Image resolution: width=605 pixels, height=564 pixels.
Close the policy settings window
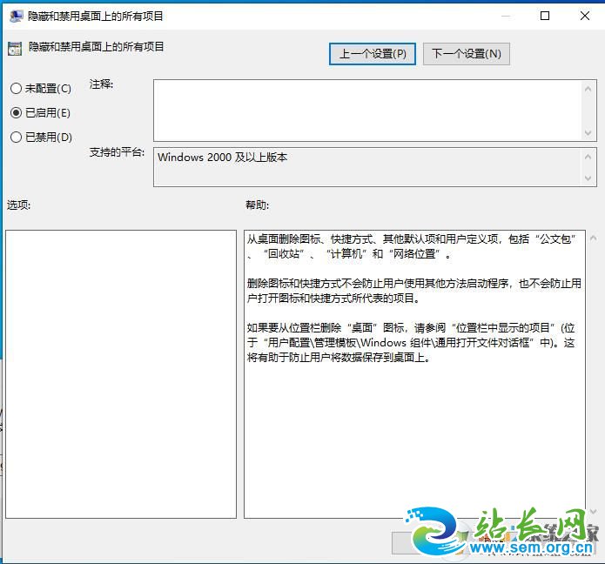[585, 16]
